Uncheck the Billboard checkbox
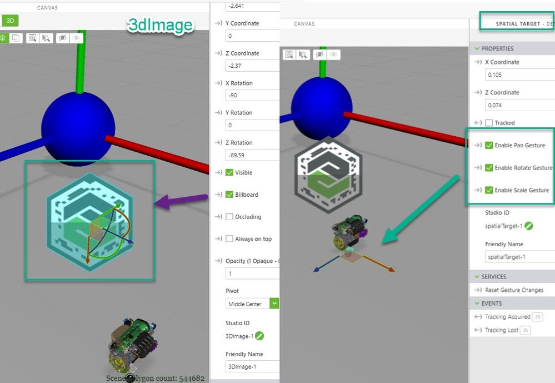Image resolution: width=555 pixels, height=383 pixels. tap(229, 195)
